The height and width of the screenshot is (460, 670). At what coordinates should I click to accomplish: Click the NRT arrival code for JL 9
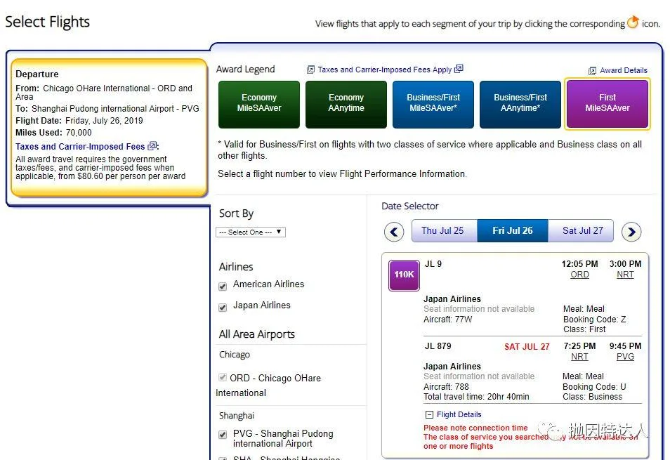(625, 275)
